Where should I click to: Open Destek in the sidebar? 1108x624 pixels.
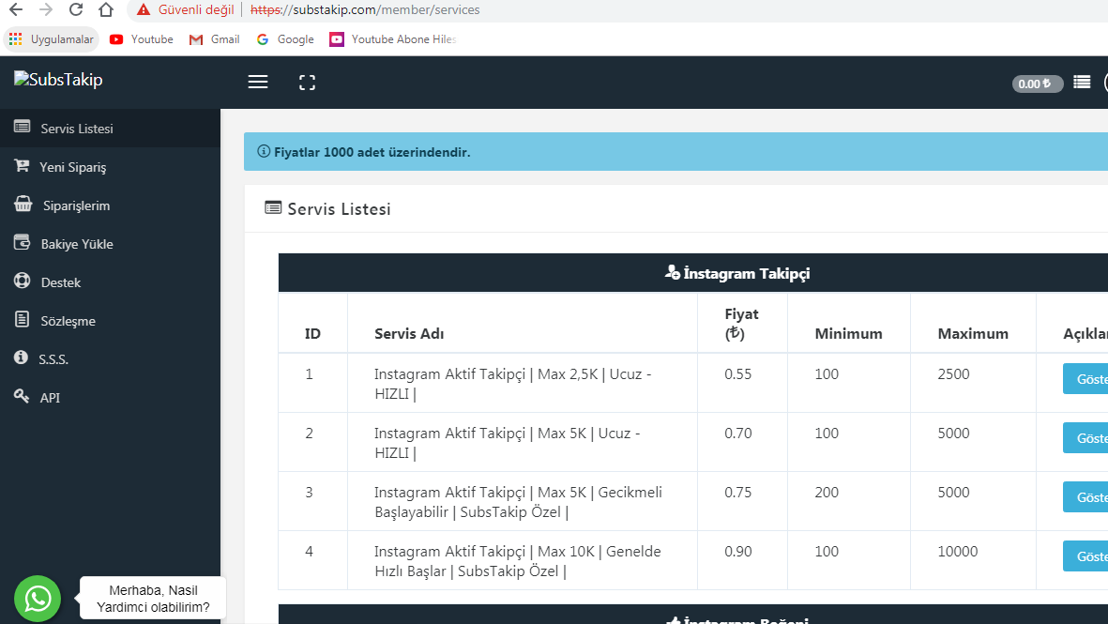point(110,282)
